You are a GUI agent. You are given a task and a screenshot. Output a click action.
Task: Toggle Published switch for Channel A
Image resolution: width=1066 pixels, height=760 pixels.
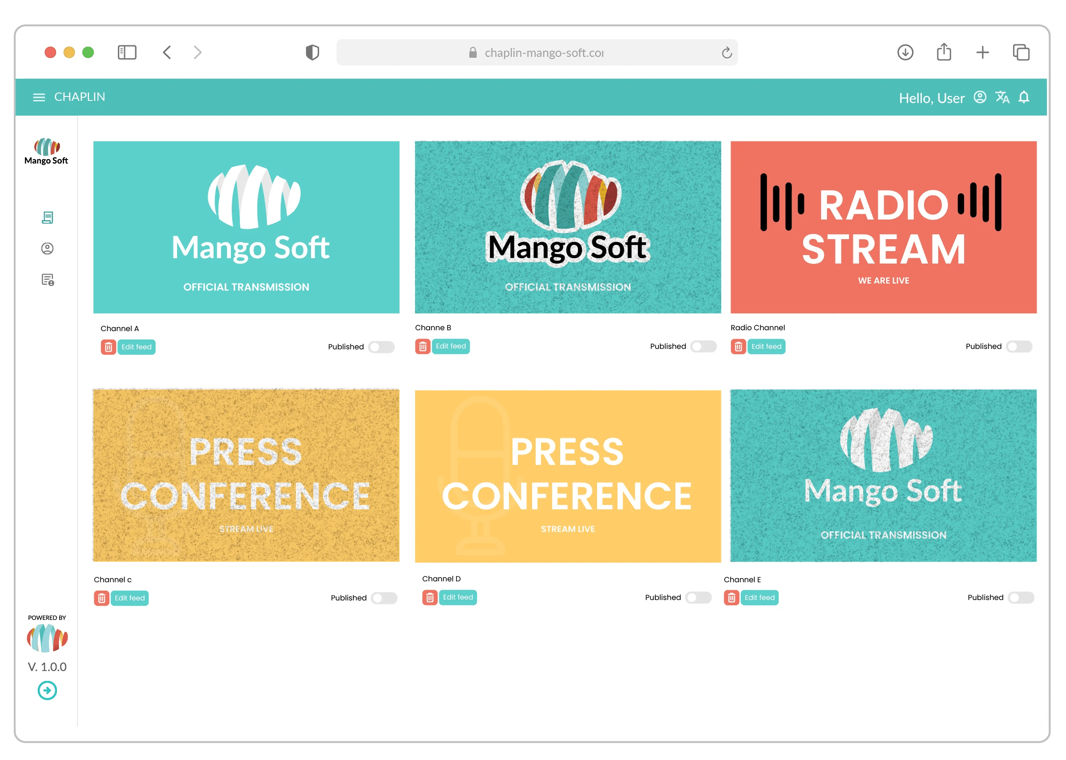[x=381, y=347]
